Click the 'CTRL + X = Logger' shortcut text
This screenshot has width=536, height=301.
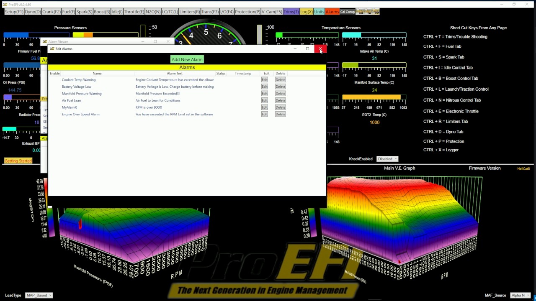tap(441, 150)
